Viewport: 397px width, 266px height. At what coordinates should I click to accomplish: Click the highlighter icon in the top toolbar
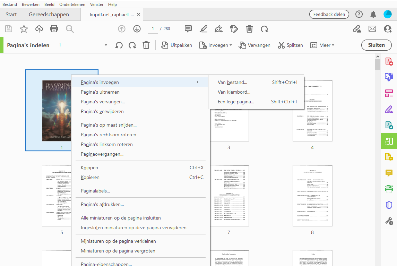click(x=204, y=29)
